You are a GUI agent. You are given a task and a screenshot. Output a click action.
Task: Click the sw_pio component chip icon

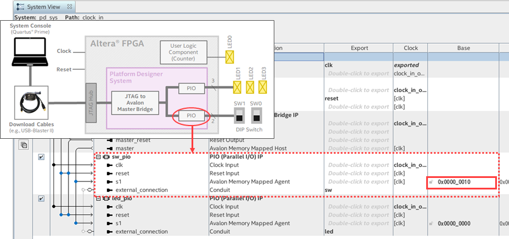point(107,157)
